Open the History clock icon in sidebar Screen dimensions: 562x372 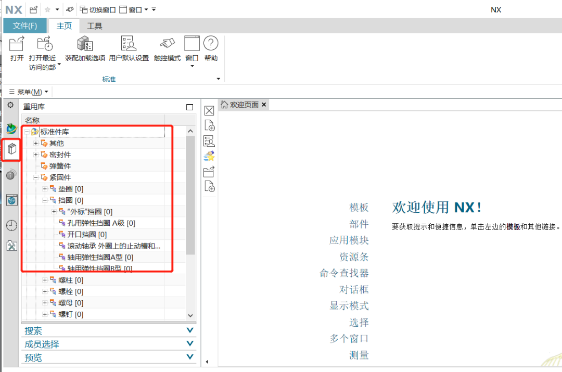[11, 225]
